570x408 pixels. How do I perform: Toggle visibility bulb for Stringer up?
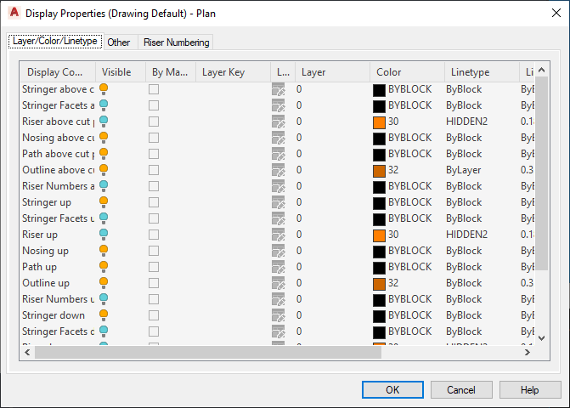tap(104, 202)
